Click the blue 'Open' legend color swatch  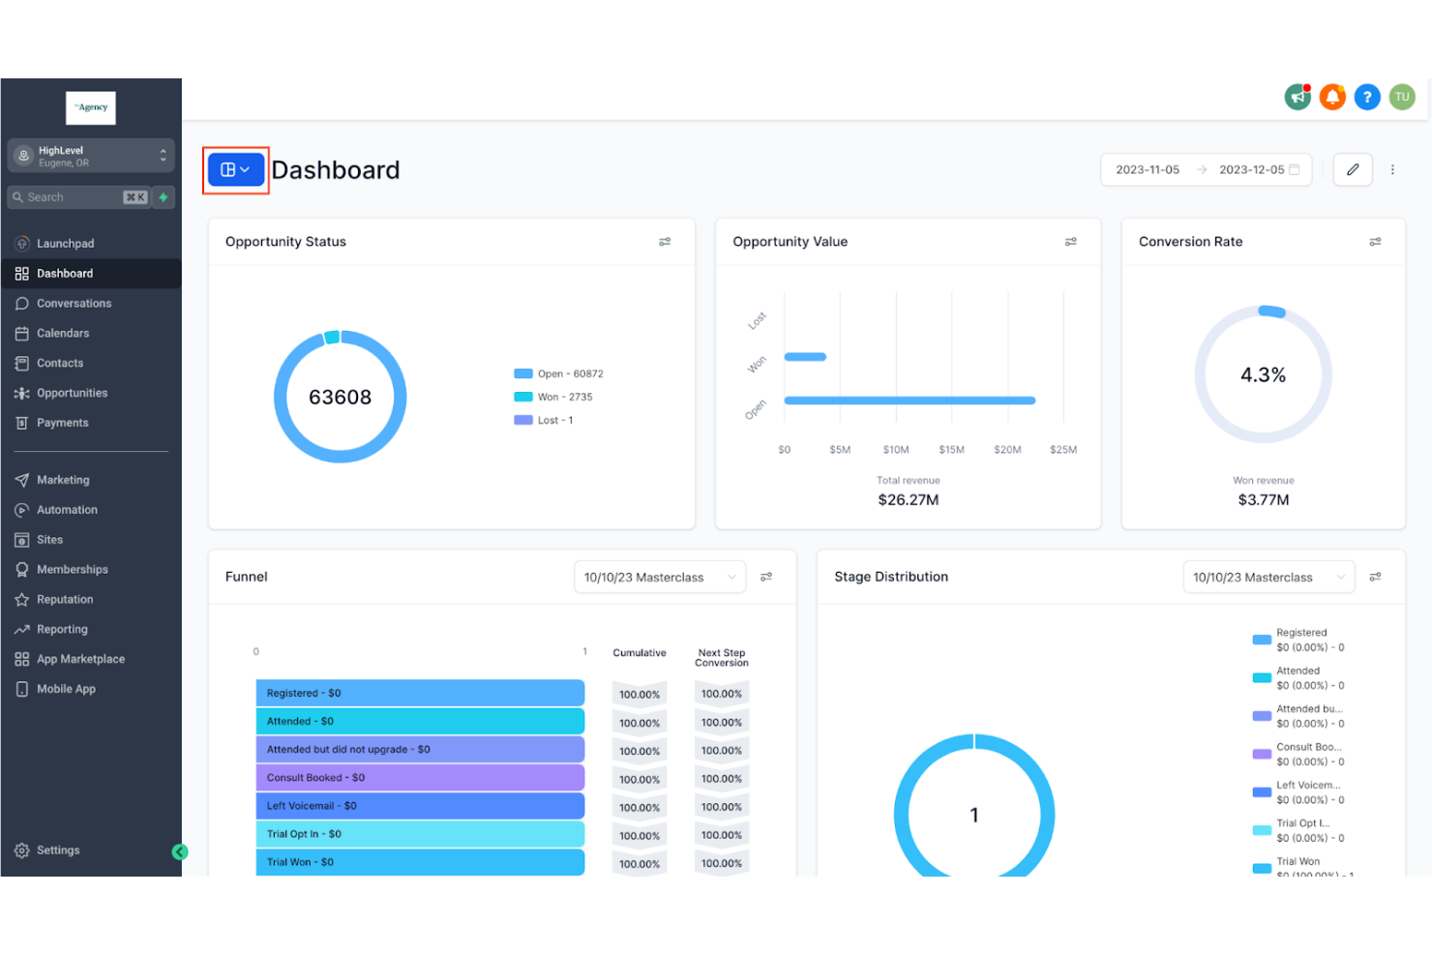coord(523,373)
